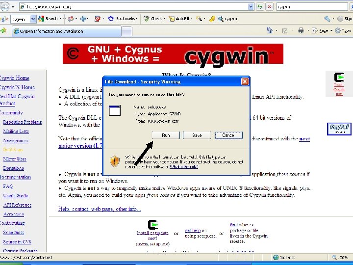This screenshot has width=353, height=265.
Task: Click the "Install or update now!" link
Action: pos(152,235)
